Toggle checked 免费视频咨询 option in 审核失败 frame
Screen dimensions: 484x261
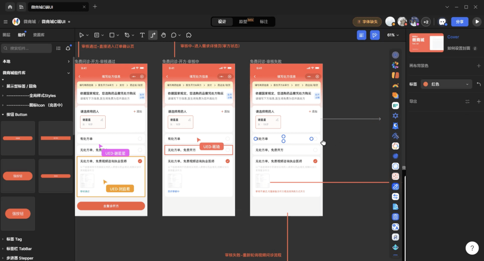coord(315,161)
